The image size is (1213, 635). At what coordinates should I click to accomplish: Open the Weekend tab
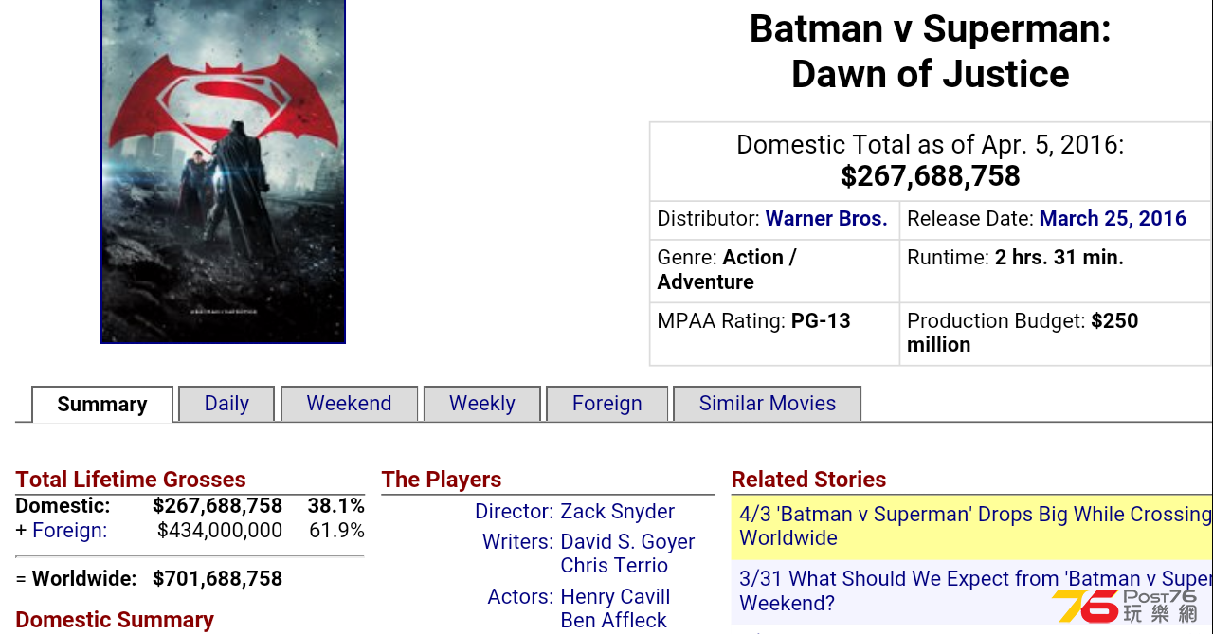click(349, 404)
